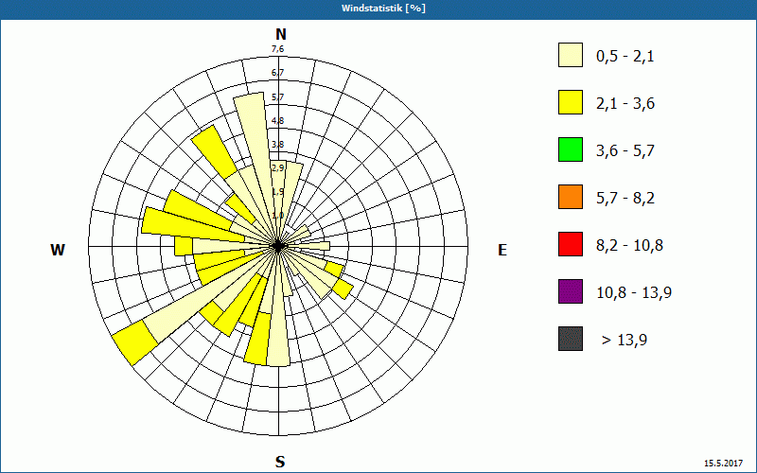757x473 pixels.
Task: Click the tall pale north-northwest wind bar
Action: point(255,159)
